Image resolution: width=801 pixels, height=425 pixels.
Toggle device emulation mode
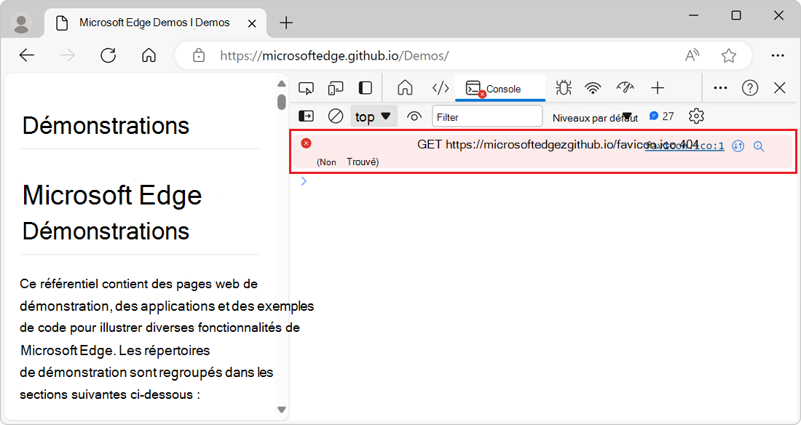[335, 87]
